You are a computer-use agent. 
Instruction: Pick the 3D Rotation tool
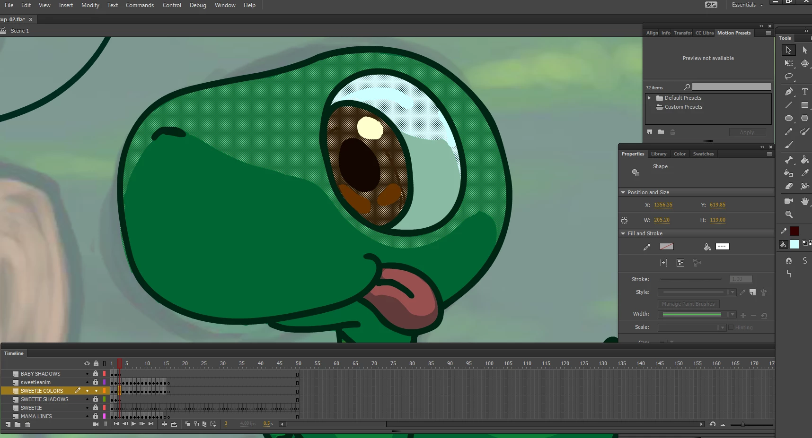805,63
